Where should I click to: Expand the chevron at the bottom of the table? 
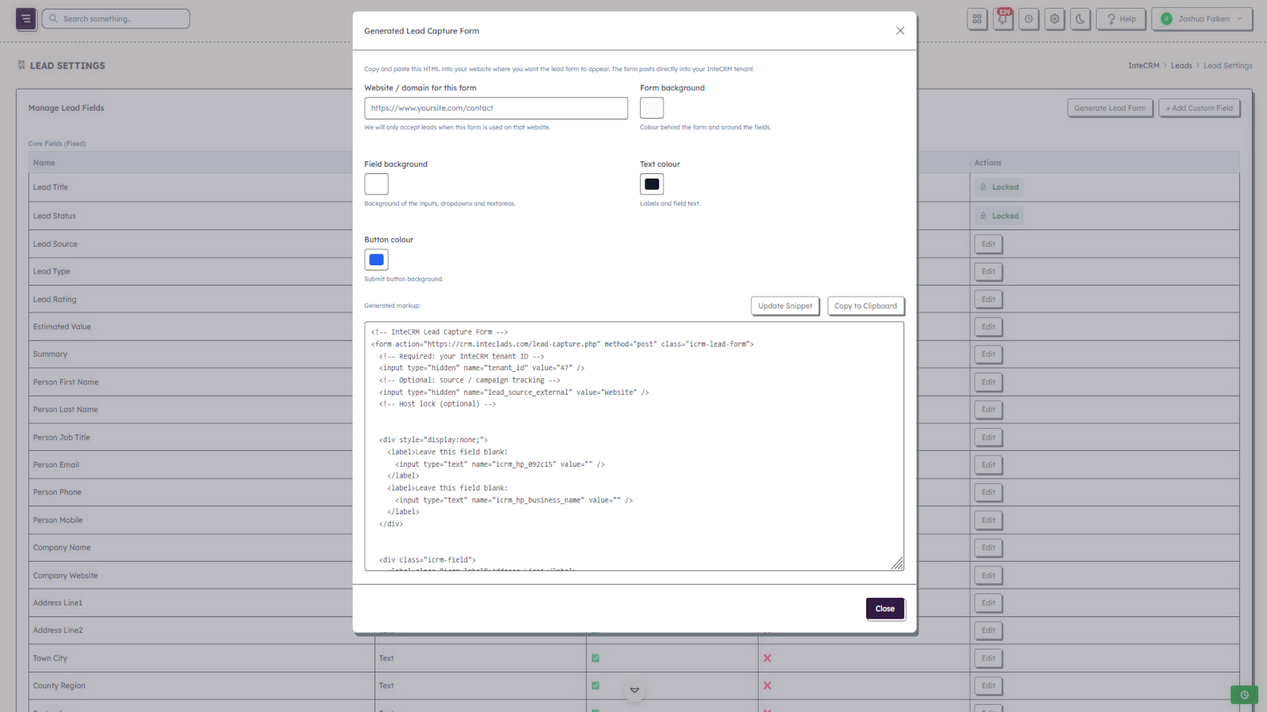634,689
